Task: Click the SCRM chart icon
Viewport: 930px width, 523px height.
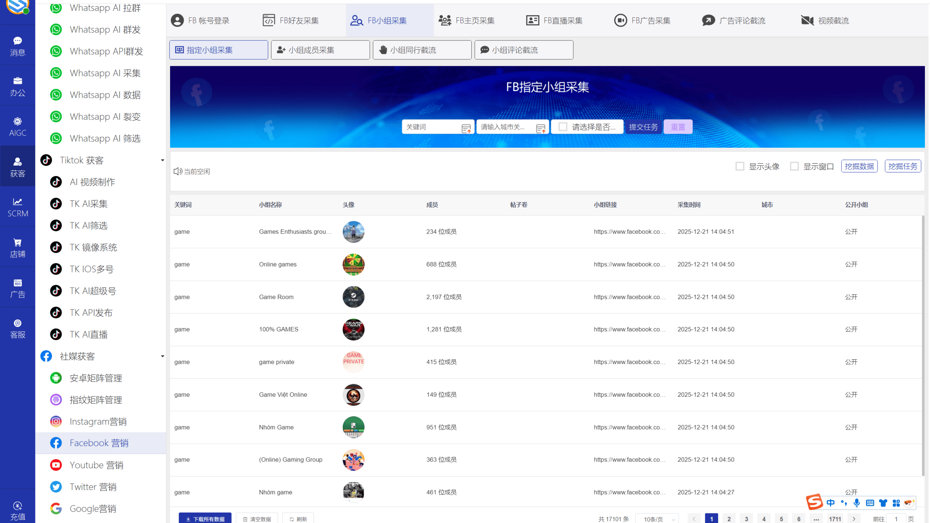Action: coord(17,202)
